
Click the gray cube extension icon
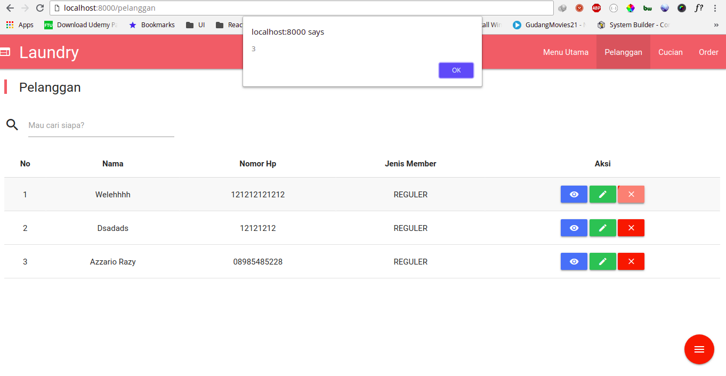(562, 8)
